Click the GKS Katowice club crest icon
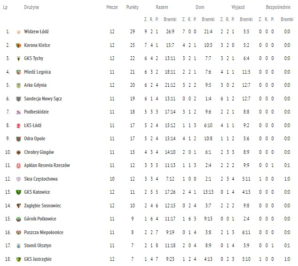The image size is (298, 266). pyautogui.click(x=18, y=192)
